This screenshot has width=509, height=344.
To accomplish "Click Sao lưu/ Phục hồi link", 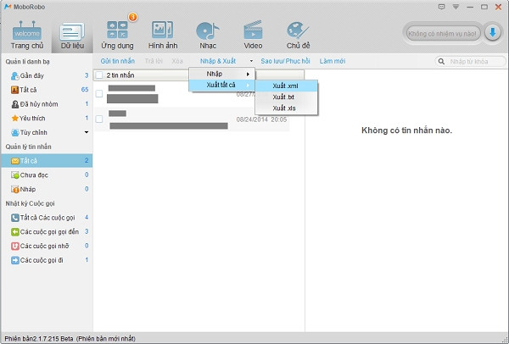I will [x=285, y=61].
